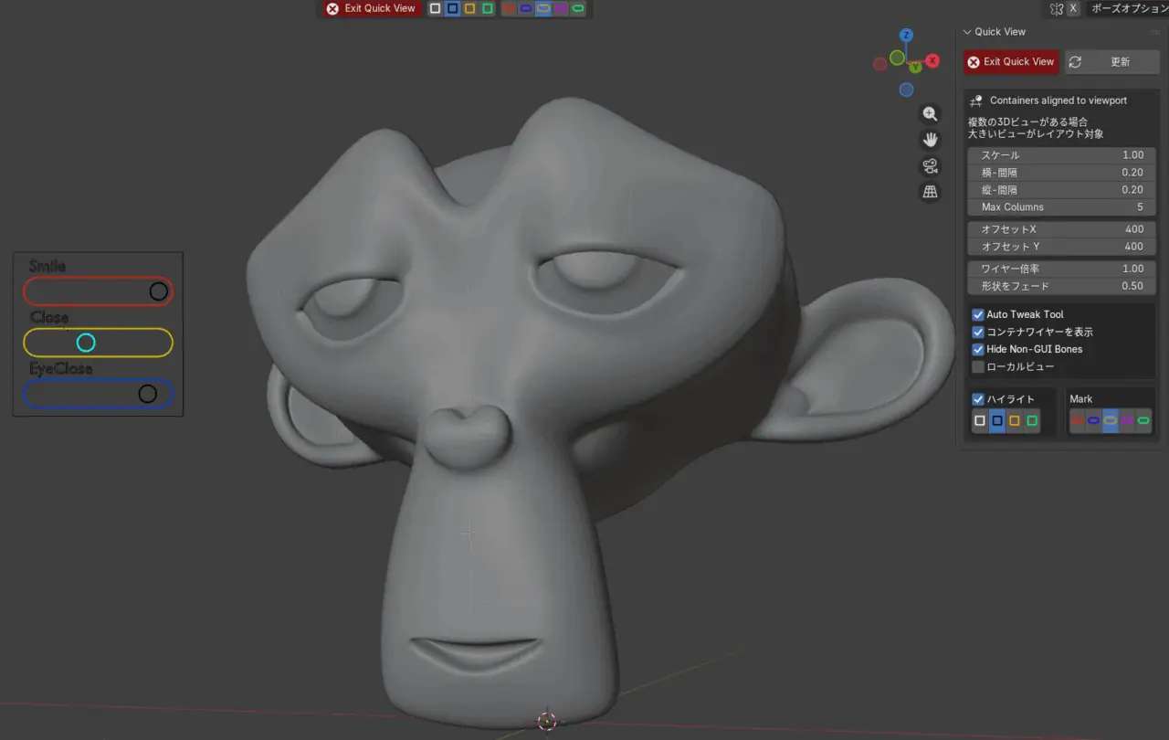Uncheck the Auto Tweak Tool checkbox
The height and width of the screenshot is (740, 1169).
(x=978, y=314)
